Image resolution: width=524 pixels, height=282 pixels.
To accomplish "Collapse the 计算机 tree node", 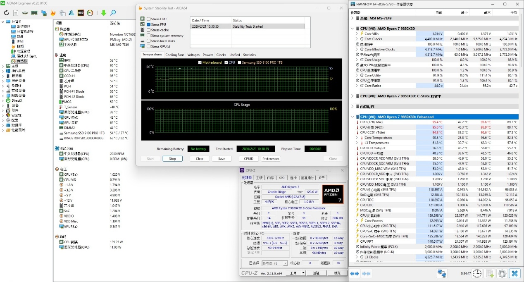I will [x=3, y=22].
